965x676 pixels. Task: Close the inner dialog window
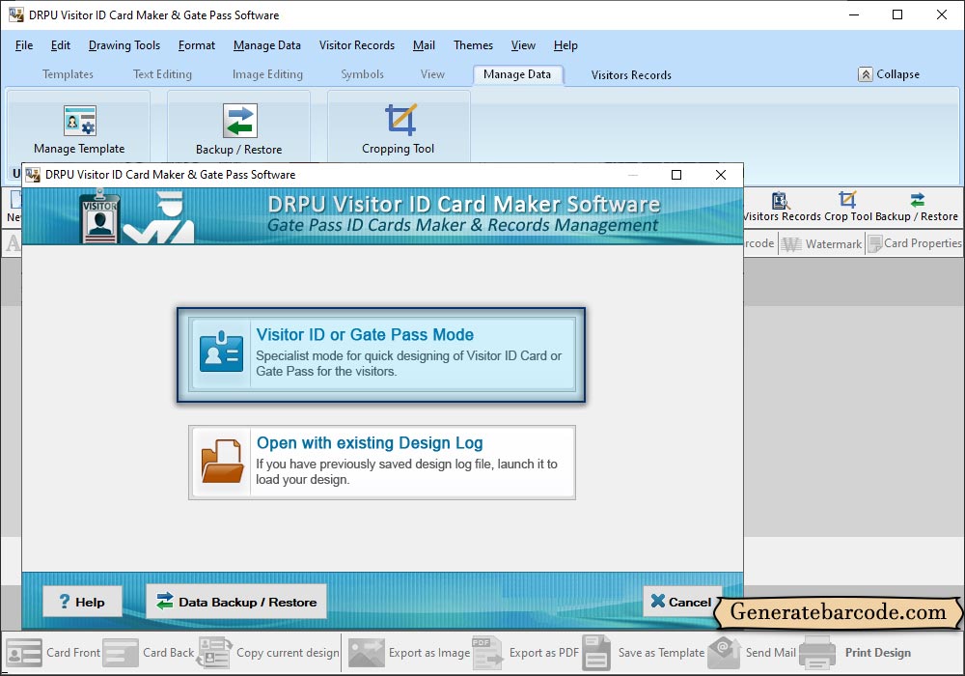[x=721, y=175]
